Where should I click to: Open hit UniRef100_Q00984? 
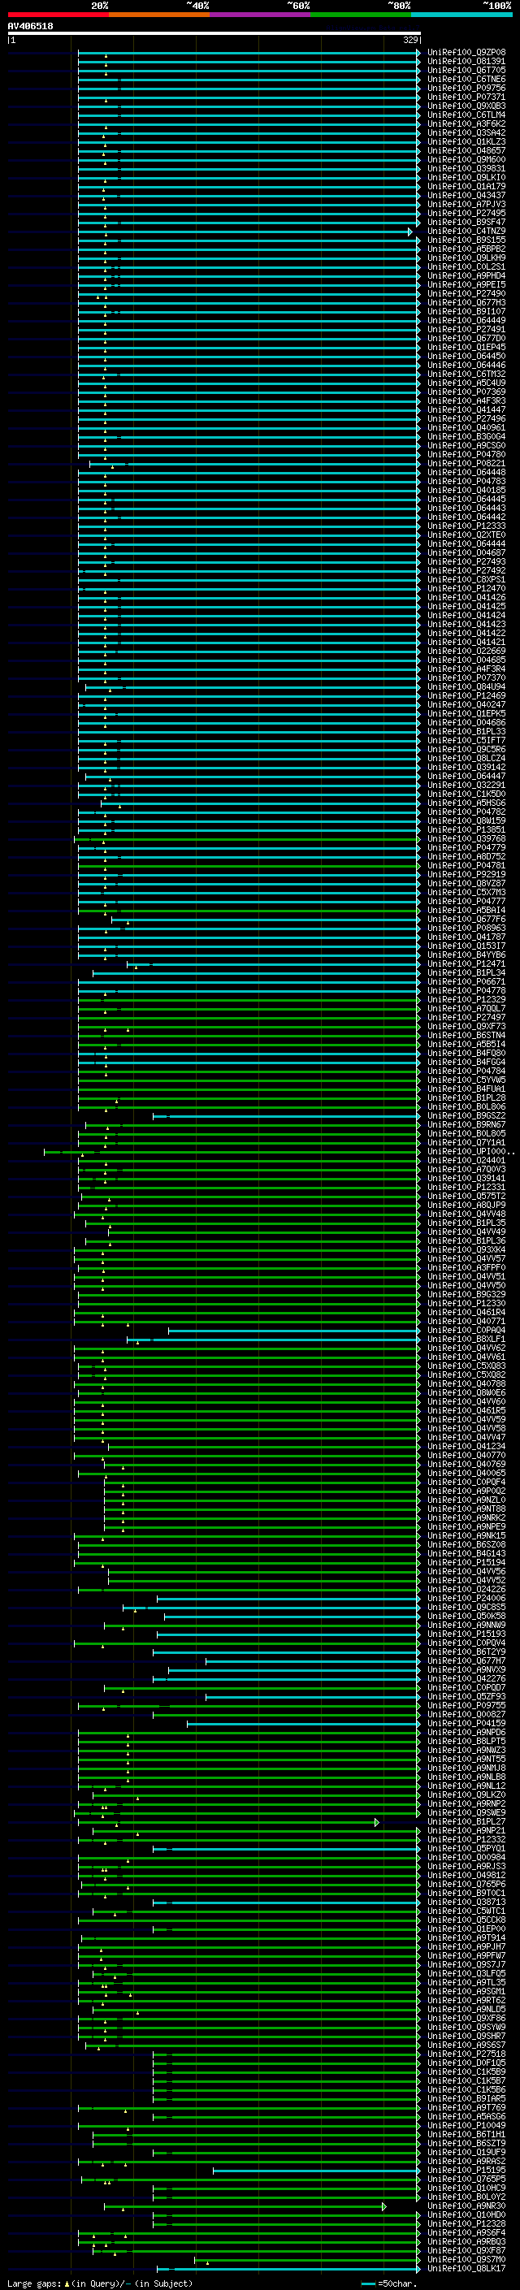coord(466,1857)
